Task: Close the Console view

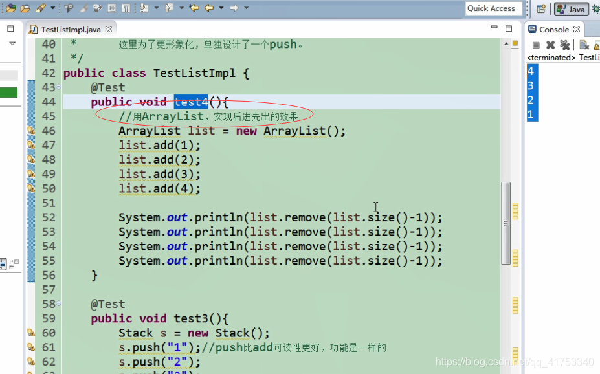Action: 577,29
